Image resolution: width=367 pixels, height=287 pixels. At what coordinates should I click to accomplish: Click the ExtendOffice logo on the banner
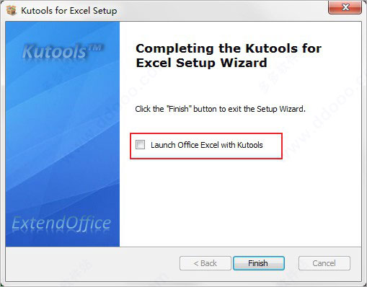click(x=61, y=224)
